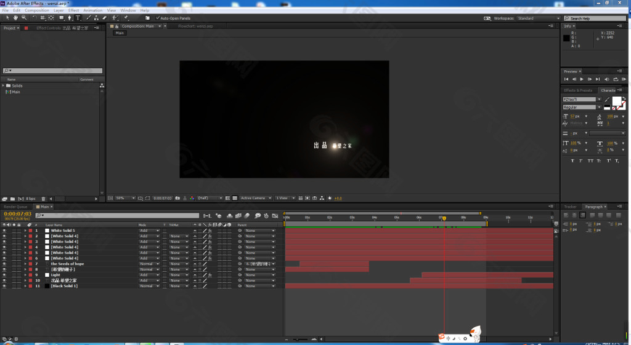Enable Motion Blur for timeline layers
631x345 pixels.
pos(246,216)
